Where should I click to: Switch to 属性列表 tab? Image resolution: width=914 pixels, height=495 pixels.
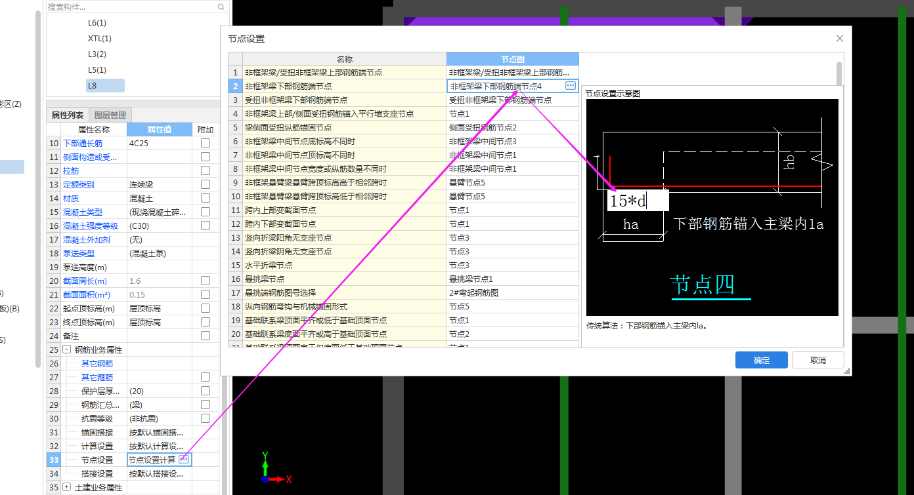pos(68,115)
